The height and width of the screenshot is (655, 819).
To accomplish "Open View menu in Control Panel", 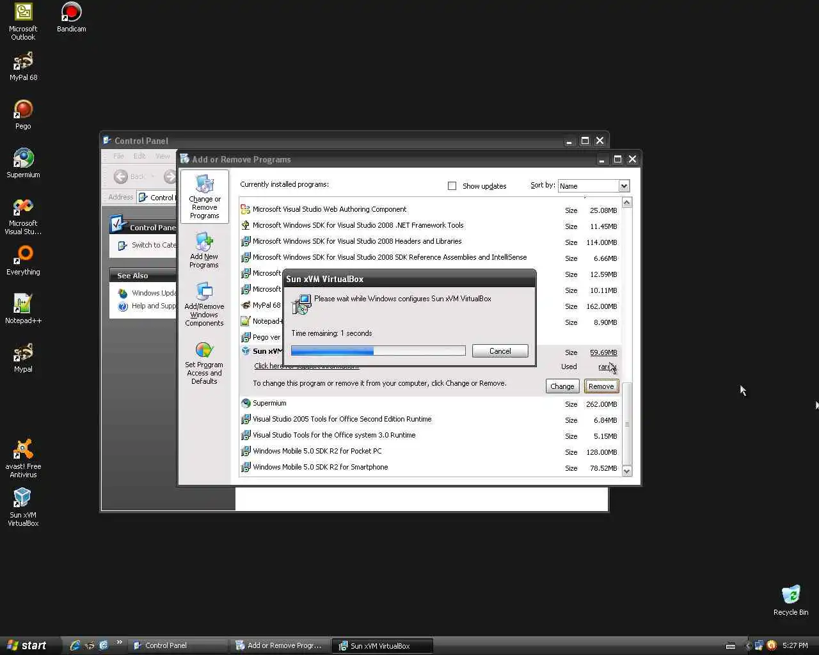I will tap(163, 156).
